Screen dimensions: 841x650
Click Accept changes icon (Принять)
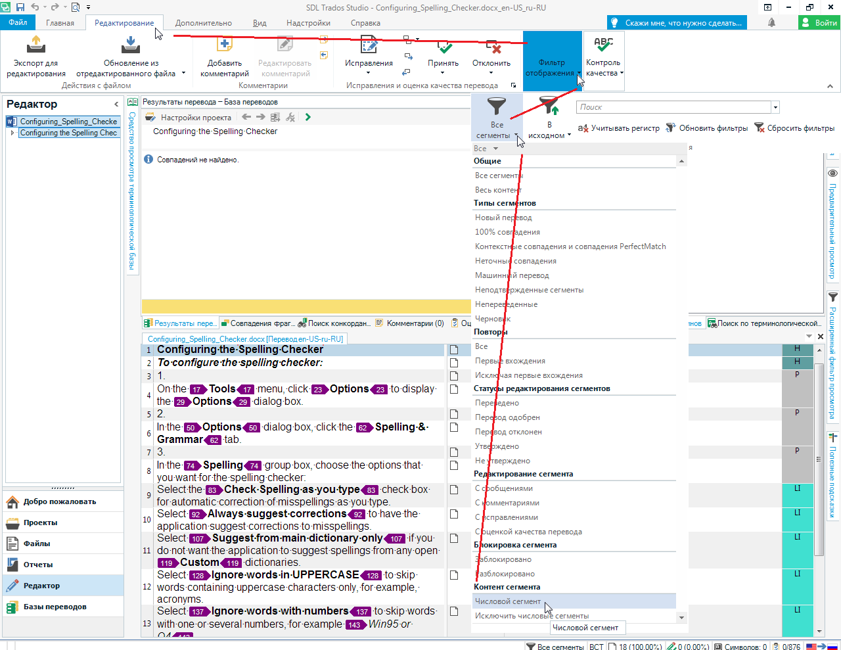[x=443, y=47]
